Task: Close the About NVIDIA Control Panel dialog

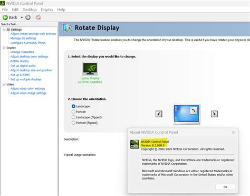Action: 233,132
